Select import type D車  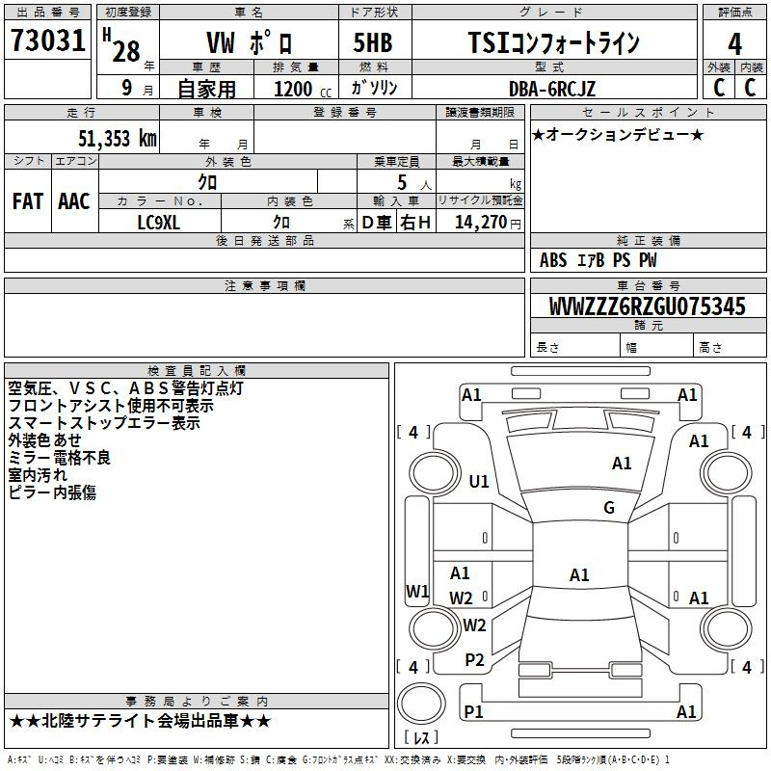[x=377, y=223]
